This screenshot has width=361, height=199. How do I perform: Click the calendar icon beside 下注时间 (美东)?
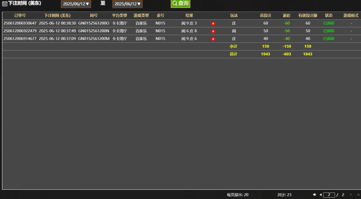pos(4,4)
